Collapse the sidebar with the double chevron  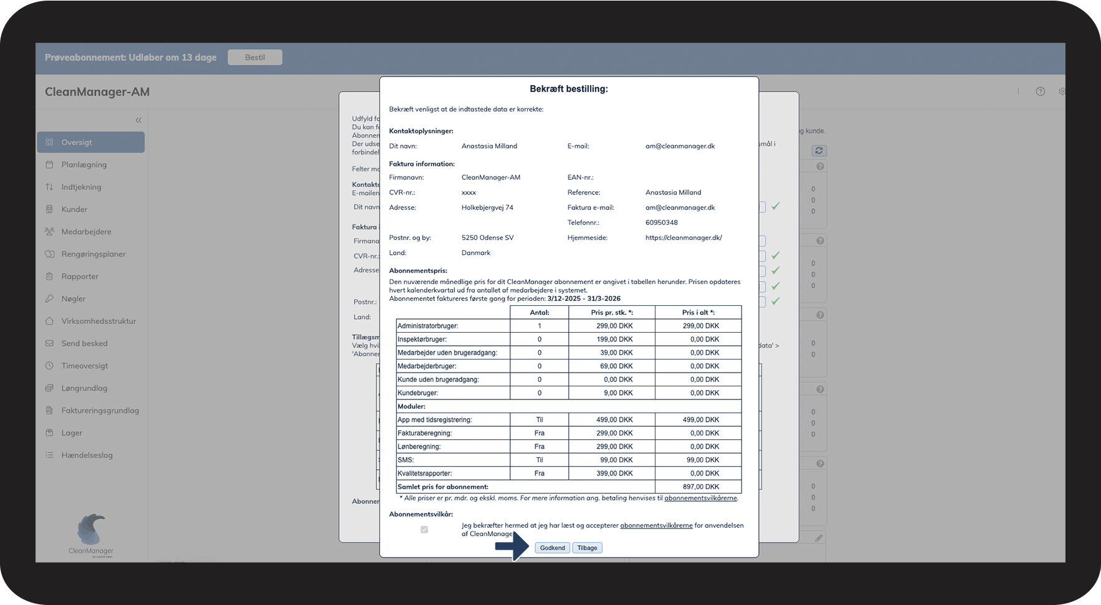[x=138, y=120]
